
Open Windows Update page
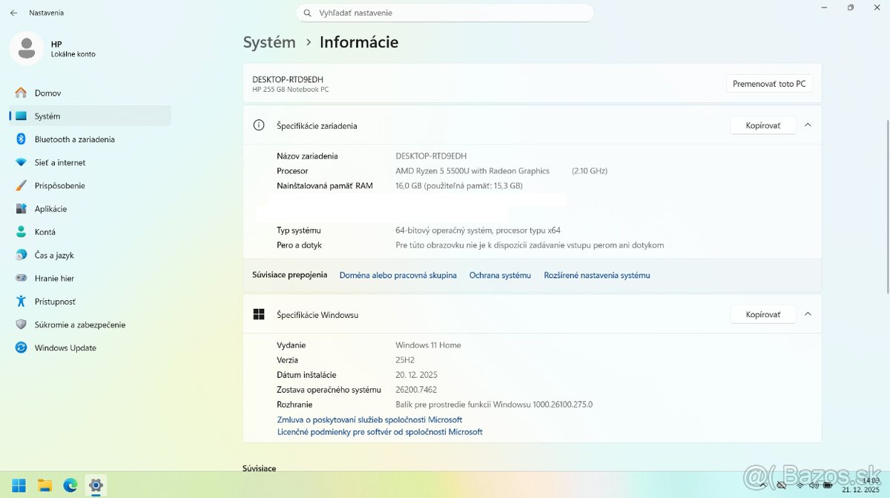click(x=65, y=348)
